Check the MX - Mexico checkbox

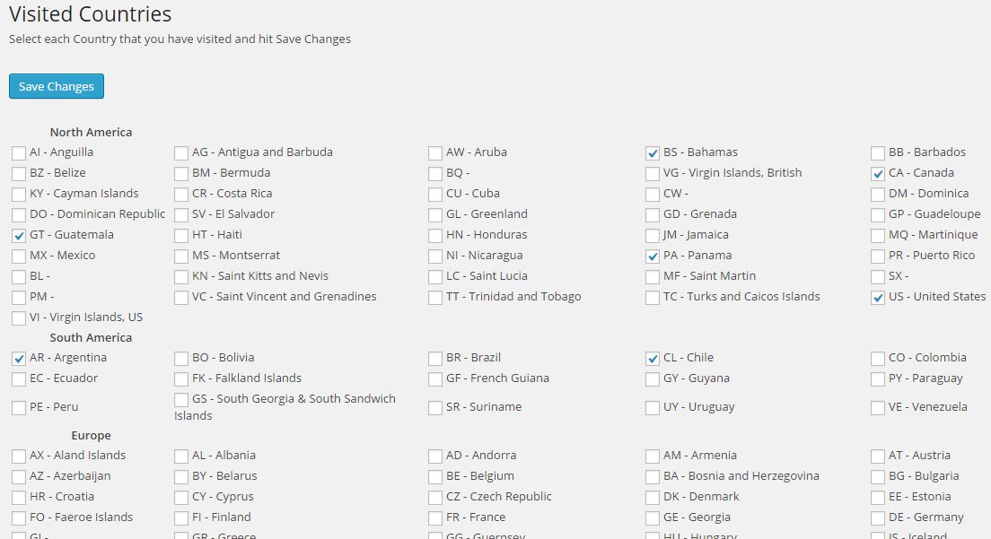click(x=19, y=256)
